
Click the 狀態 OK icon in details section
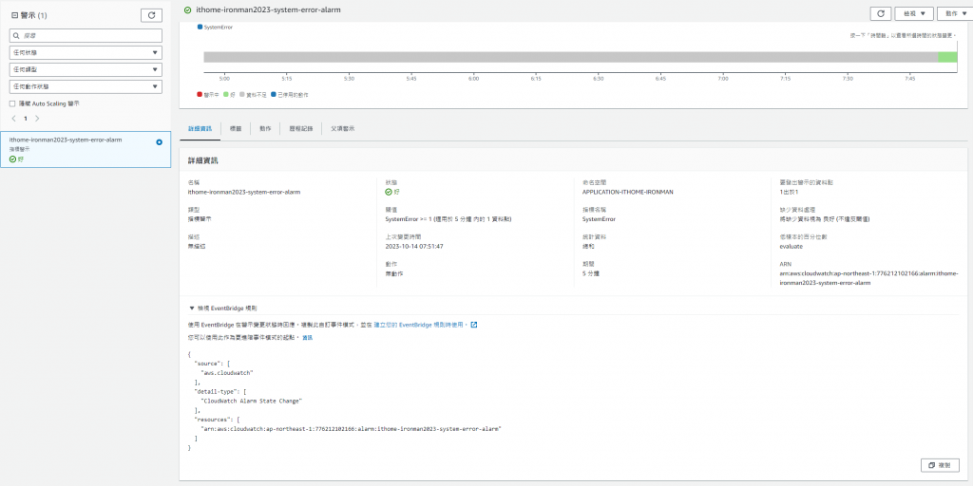pyautogui.click(x=389, y=192)
